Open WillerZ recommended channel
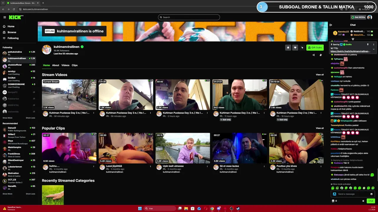This screenshot has height=212, width=378. point(19,135)
